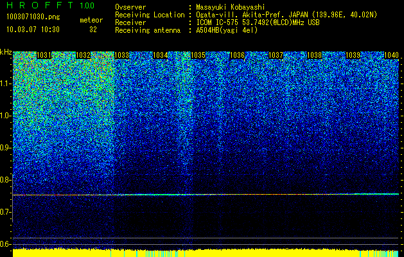Screen dimensions: 404x257
Task: Click the 1038 time marker
Action: click(314, 55)
